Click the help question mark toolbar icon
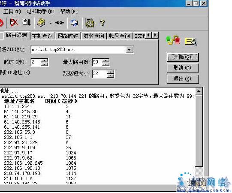Image resolution: width=232 pixels, height=193 pixels. point(102,23)
